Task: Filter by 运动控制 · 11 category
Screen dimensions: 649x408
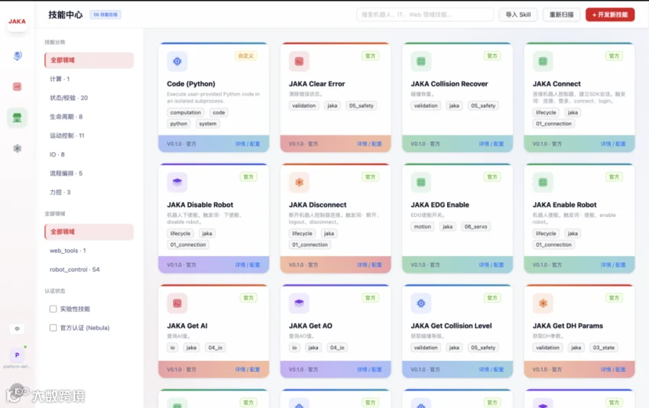Action: [x=89, y=136]
